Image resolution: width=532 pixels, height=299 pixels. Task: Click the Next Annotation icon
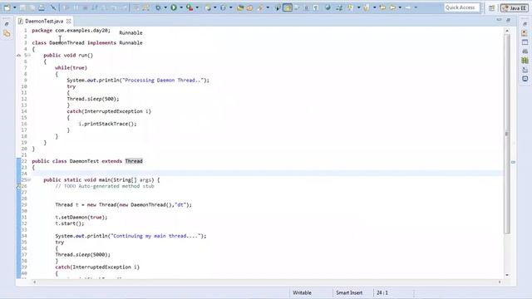click(350, 7)
